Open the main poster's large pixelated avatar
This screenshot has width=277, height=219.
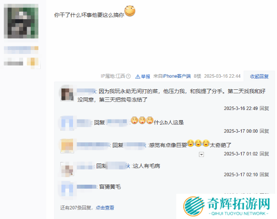[21, 21]
